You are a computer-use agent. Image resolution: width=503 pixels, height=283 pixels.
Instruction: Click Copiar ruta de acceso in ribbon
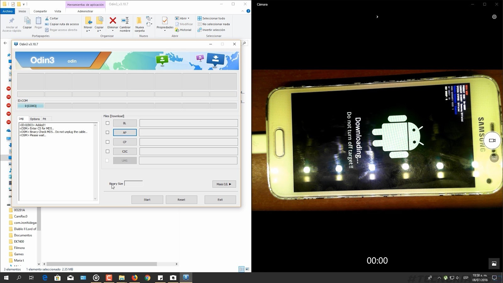(62, 24)
